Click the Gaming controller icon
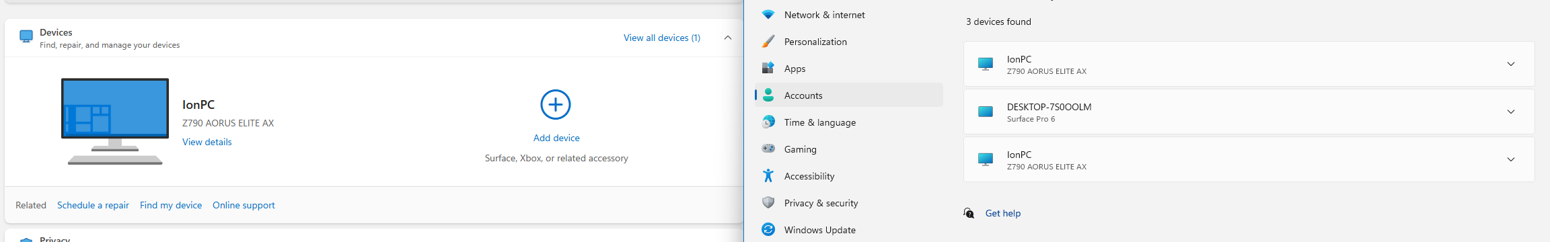1550x242 pixels. click(x=768, y=149)
